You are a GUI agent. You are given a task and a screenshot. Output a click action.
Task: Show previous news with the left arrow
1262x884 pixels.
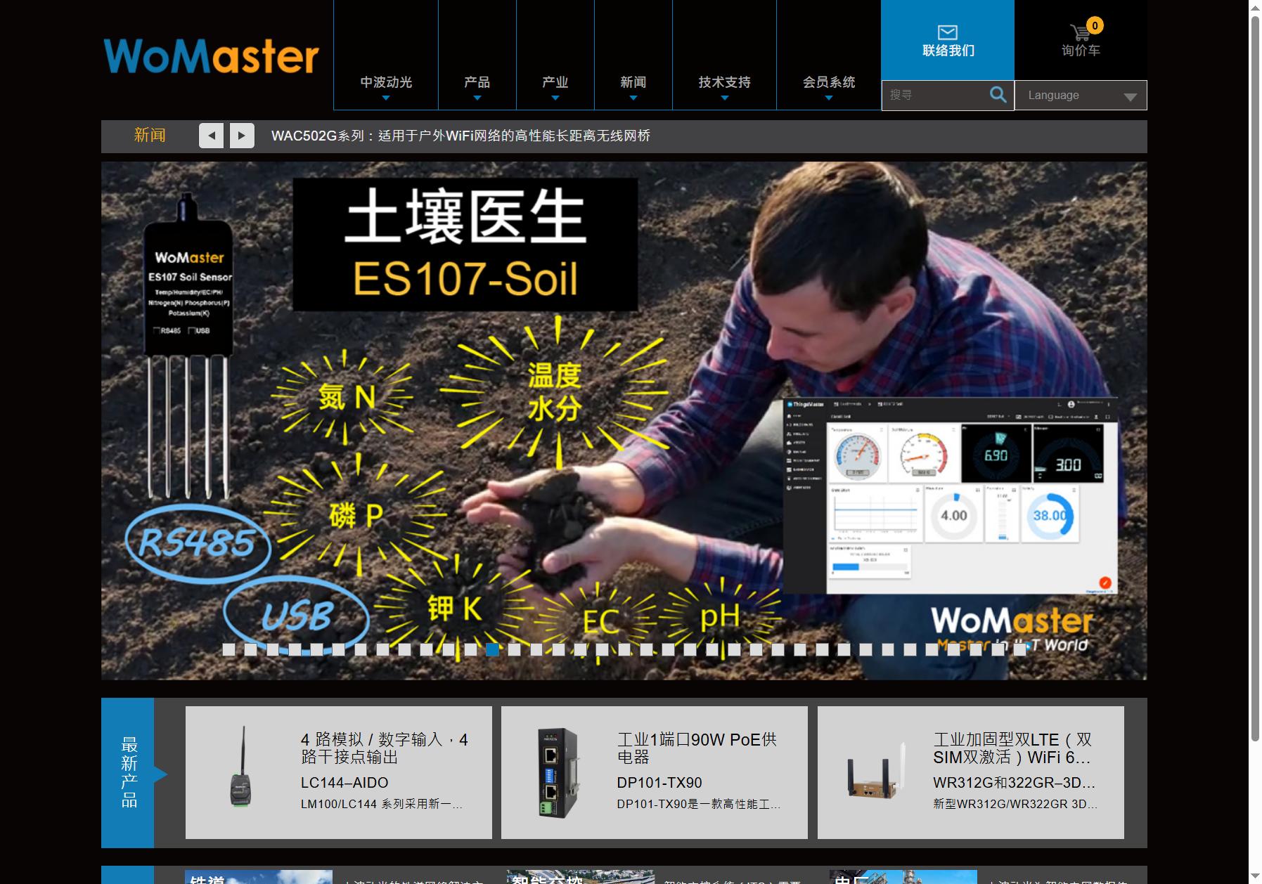pyautogui.click(x=211, y=136)
